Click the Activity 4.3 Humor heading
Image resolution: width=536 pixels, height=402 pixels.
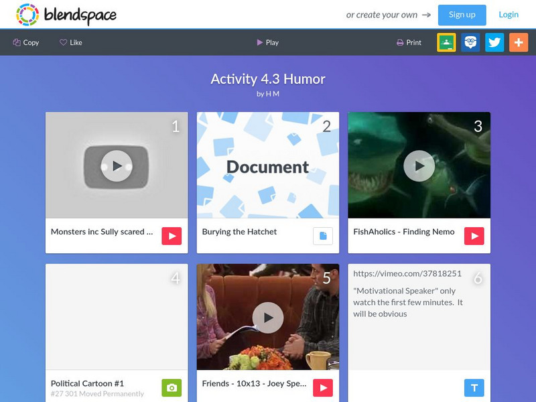(x=267, y=79)
